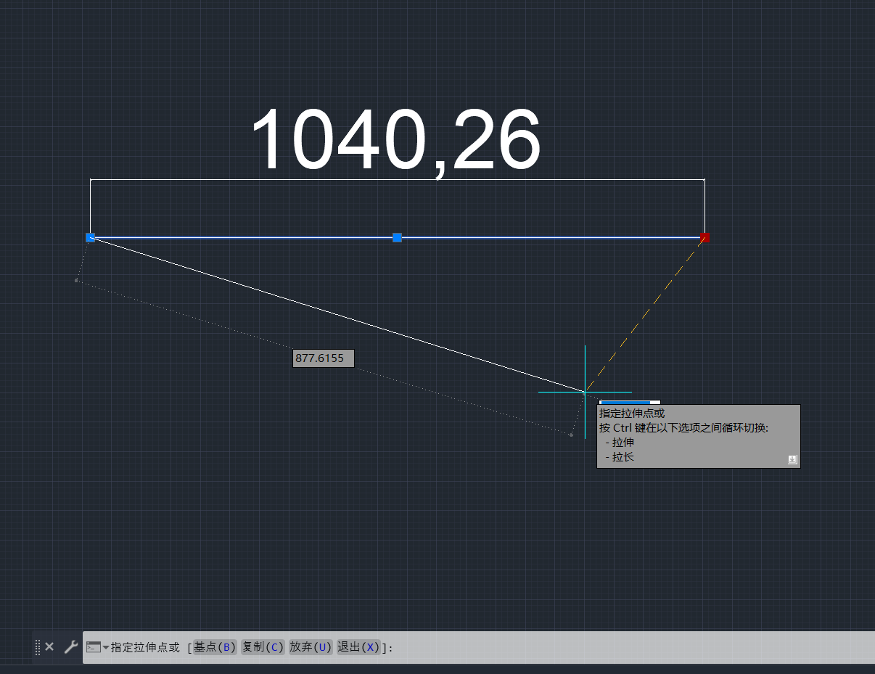Select the 拉伸 option in the tooltip
The height and width of the screenshot is (674, 875).
623,442
